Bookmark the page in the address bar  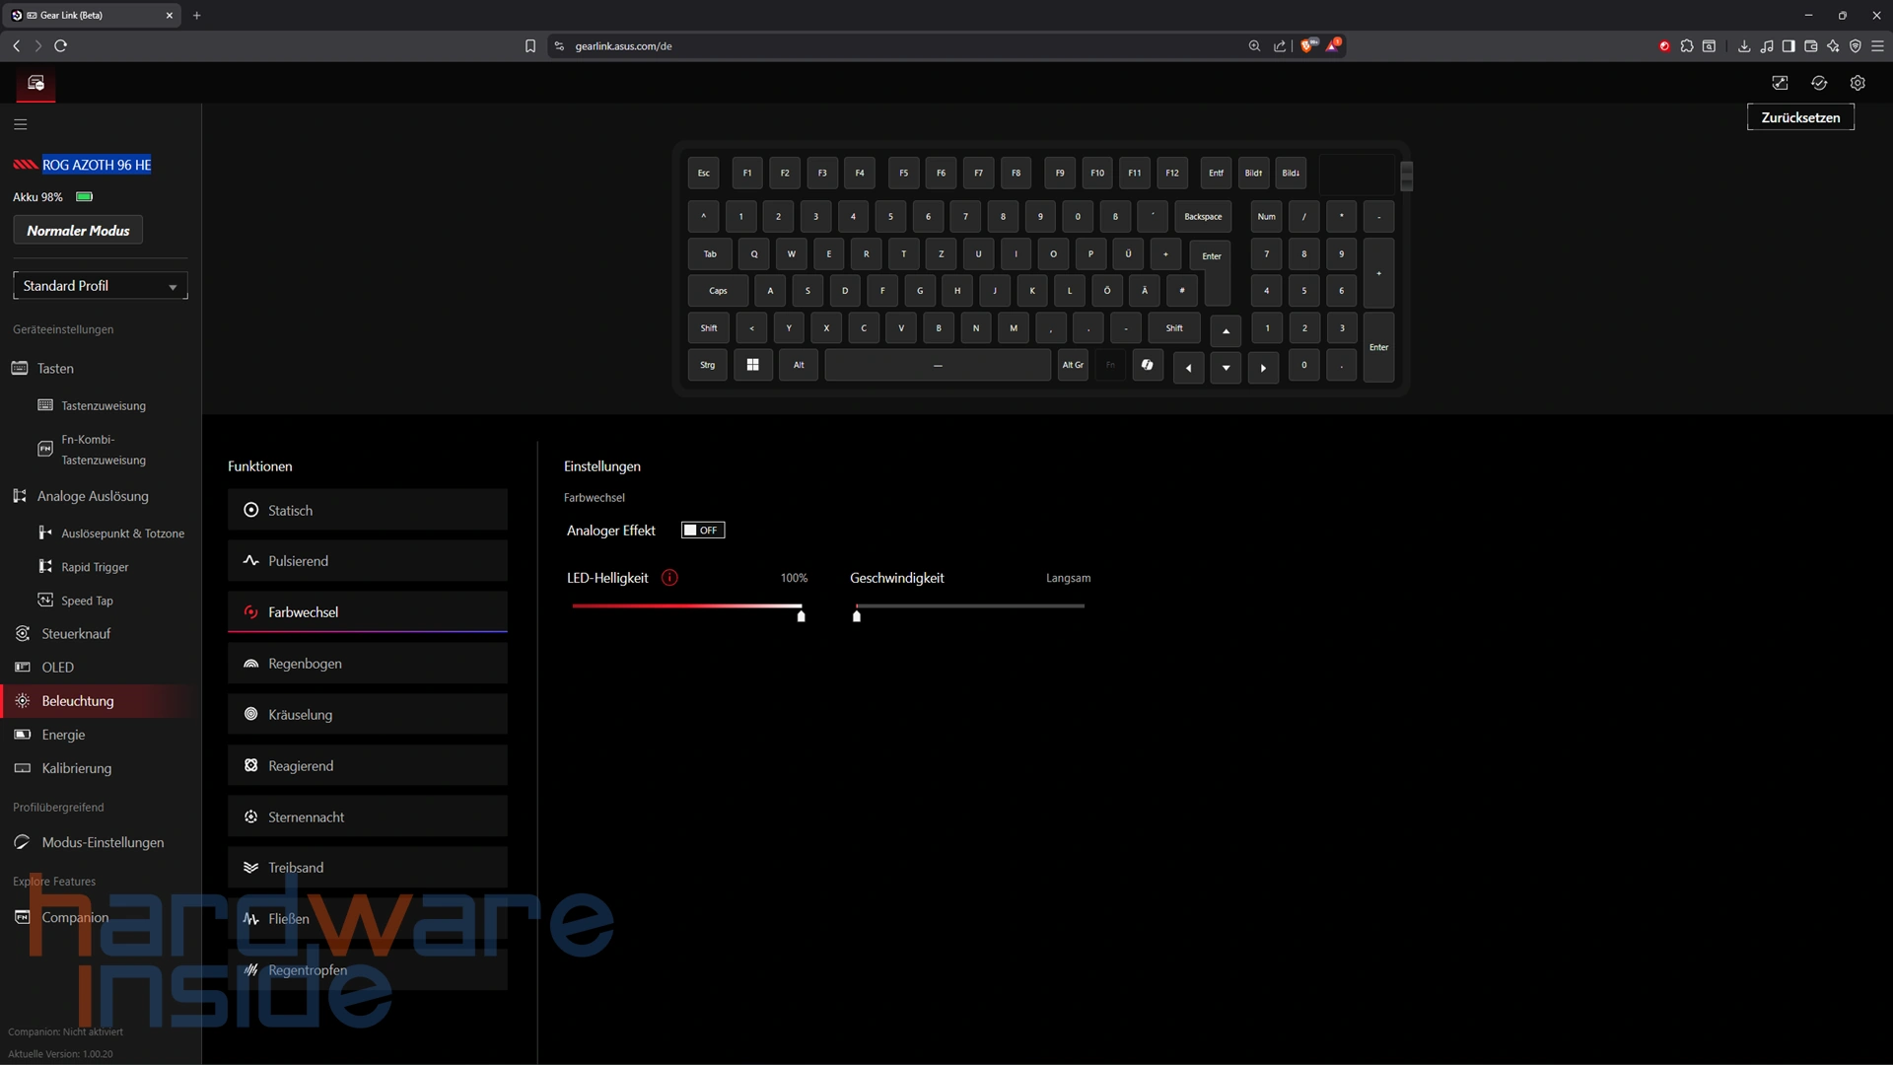[x=529, y=46]
